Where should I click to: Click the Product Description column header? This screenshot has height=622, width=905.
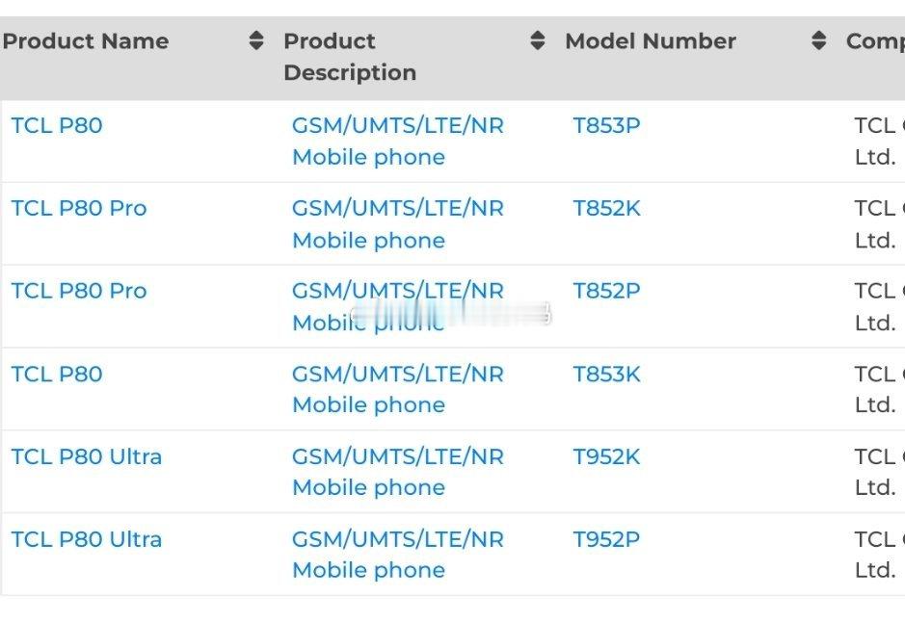pyautogui.click(x=350, y=57)
